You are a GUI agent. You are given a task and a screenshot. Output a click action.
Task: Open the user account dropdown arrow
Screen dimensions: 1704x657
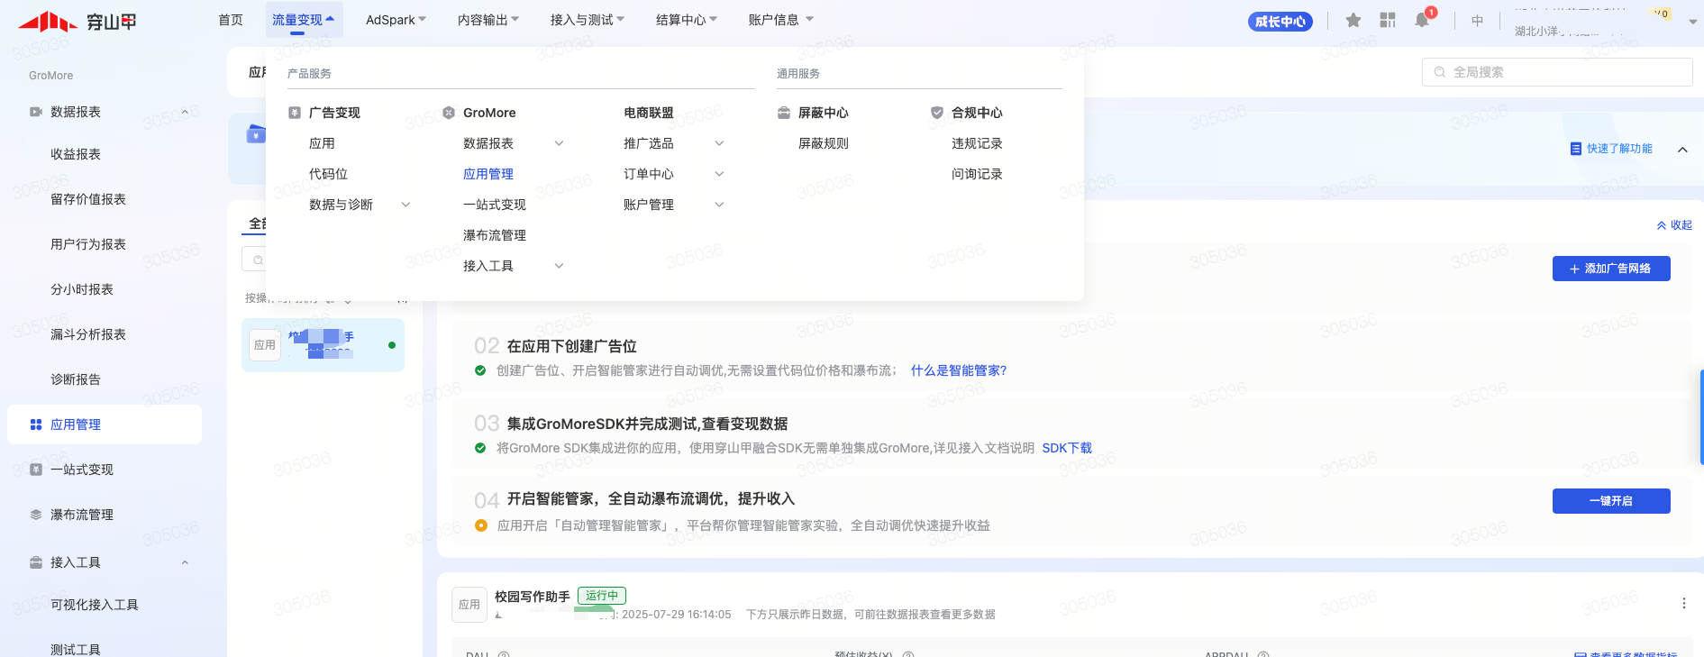point(1692,21)
